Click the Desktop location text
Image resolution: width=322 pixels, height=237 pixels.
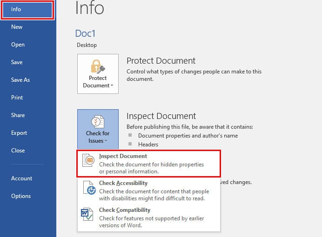[87, 45]
